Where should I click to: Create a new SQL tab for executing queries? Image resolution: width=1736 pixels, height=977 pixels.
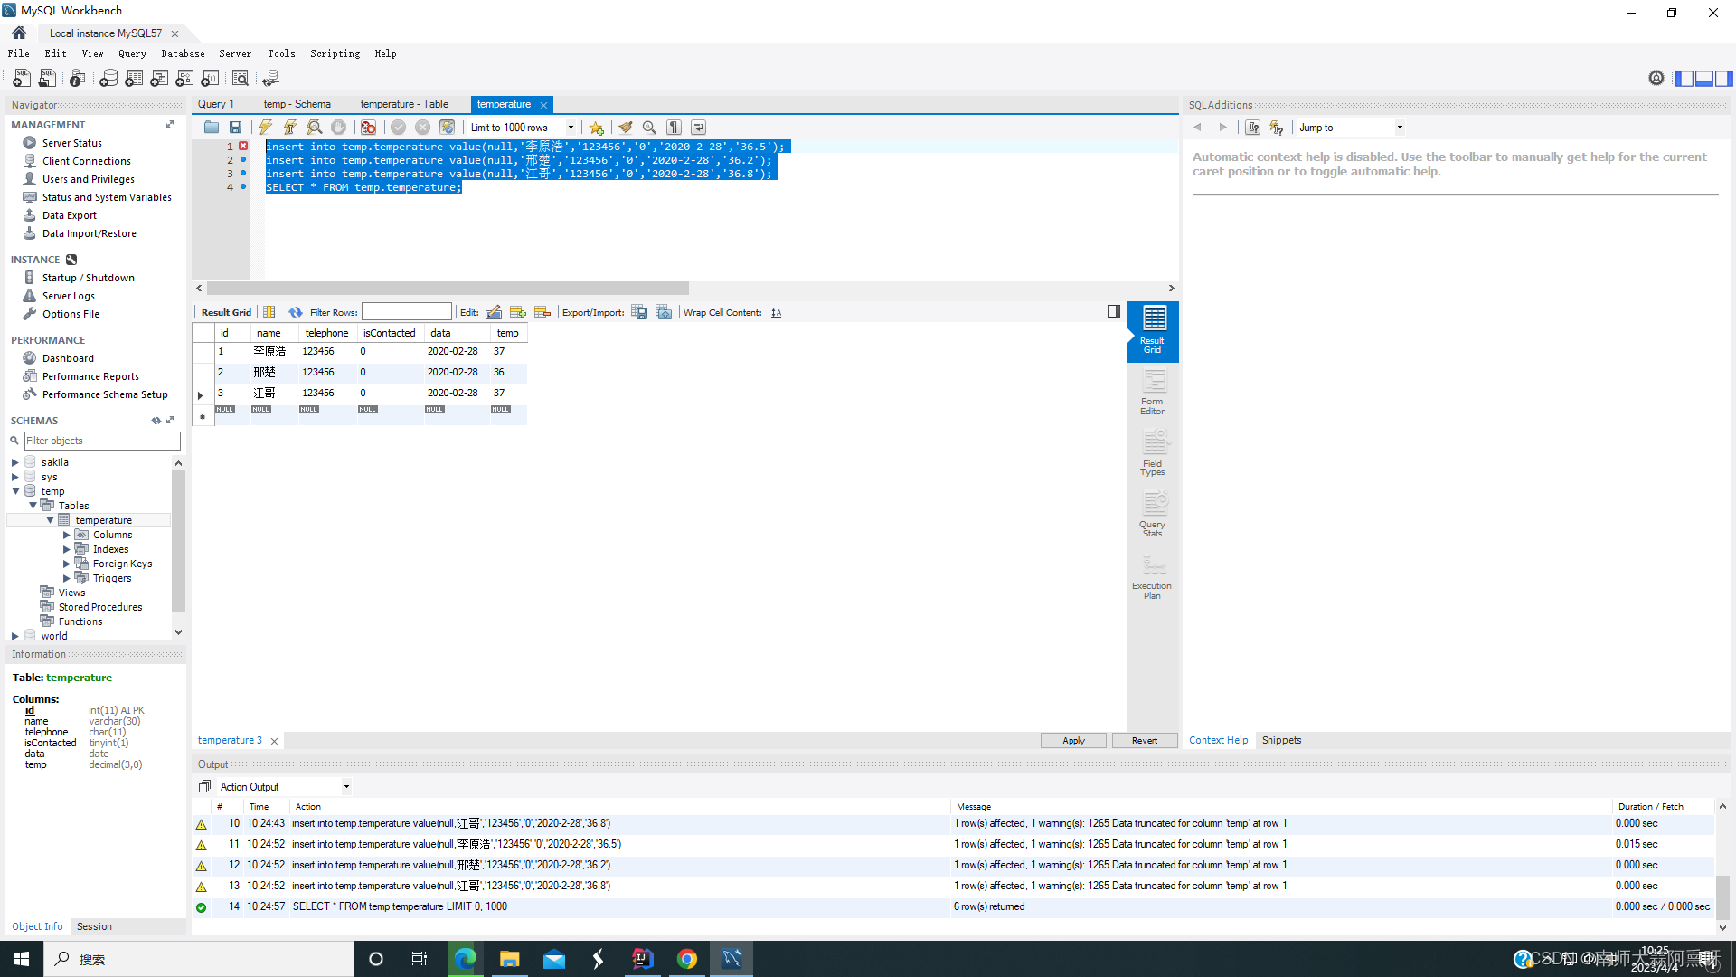click(x=21, y=78)
